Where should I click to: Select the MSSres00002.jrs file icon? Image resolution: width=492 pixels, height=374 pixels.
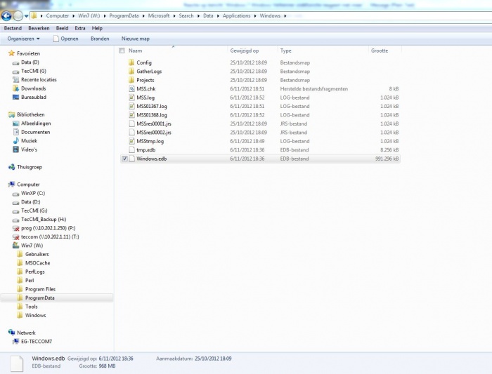(x=132, y=133)
